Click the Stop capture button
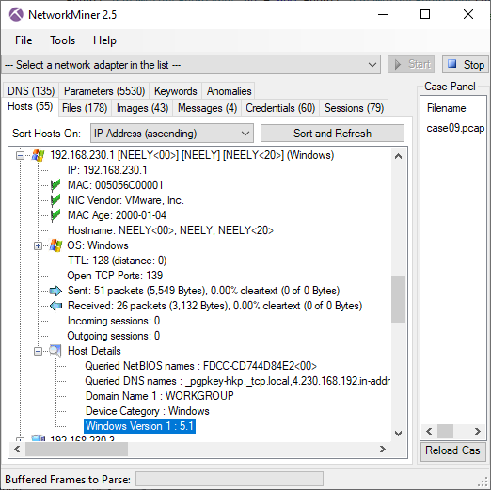The height and width of the screenshot is (490, 491). pos(466,65)
